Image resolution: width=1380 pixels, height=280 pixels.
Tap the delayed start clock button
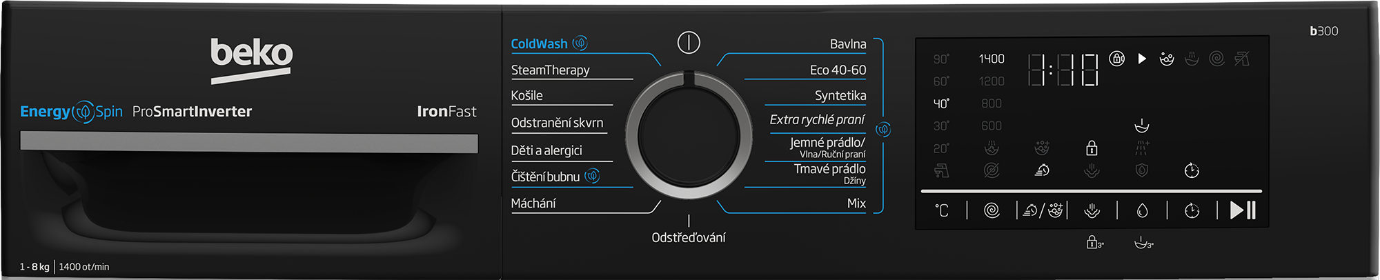pos(1192,210)
